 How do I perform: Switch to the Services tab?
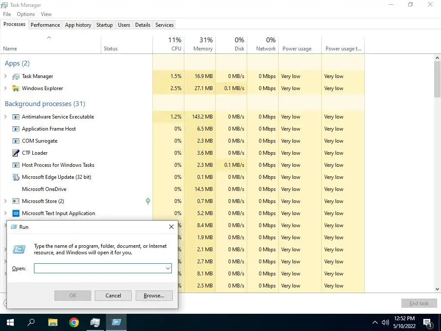tap(164, 25)
